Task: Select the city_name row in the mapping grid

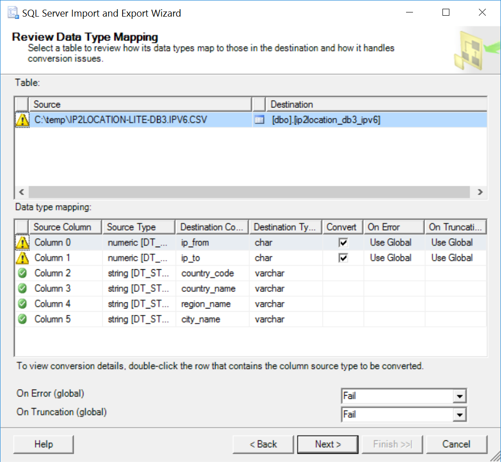Action: tap(201, 319)
